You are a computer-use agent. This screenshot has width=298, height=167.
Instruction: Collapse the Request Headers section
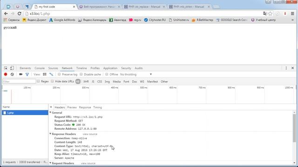click(50, 163)
